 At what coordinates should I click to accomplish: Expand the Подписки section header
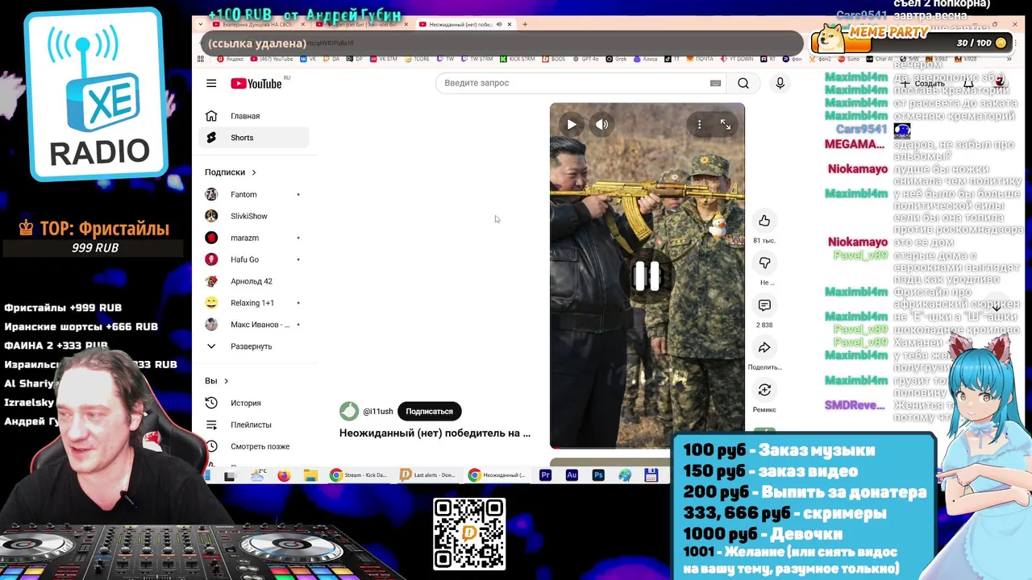[231, 172]
